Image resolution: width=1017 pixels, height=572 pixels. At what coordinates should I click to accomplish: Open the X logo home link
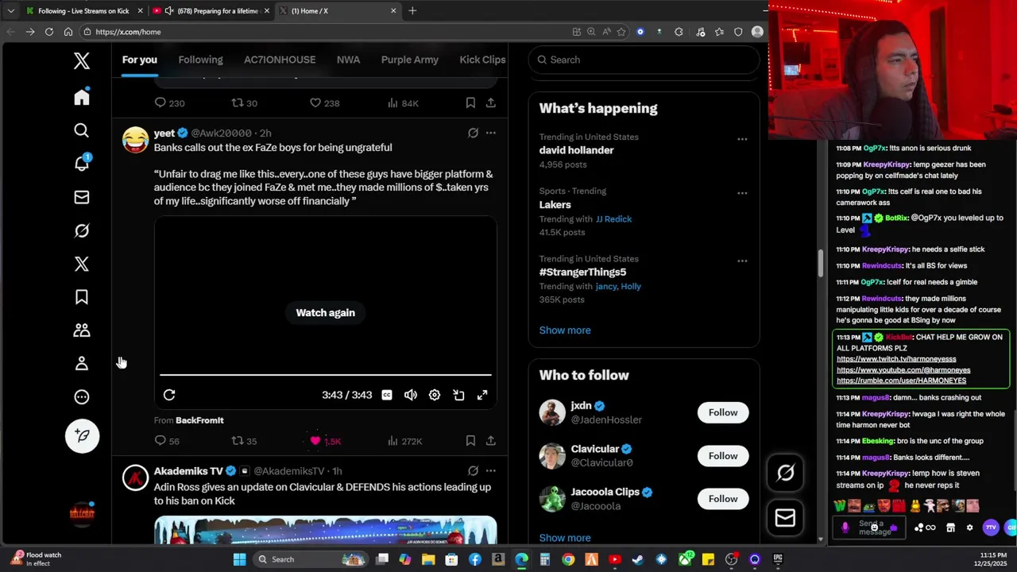[82, 61]
